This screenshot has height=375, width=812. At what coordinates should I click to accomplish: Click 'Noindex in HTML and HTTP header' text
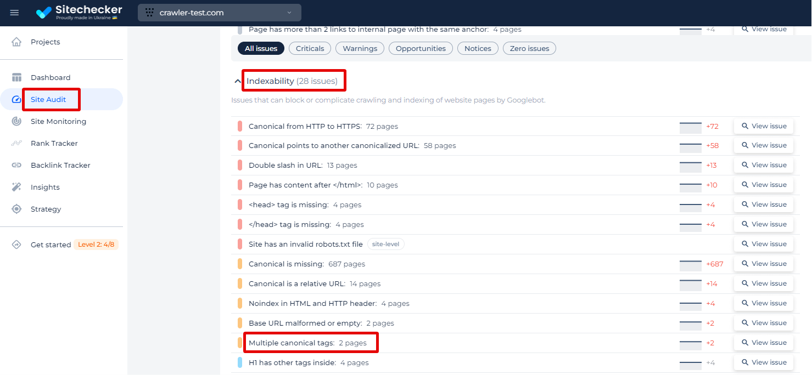313,303
